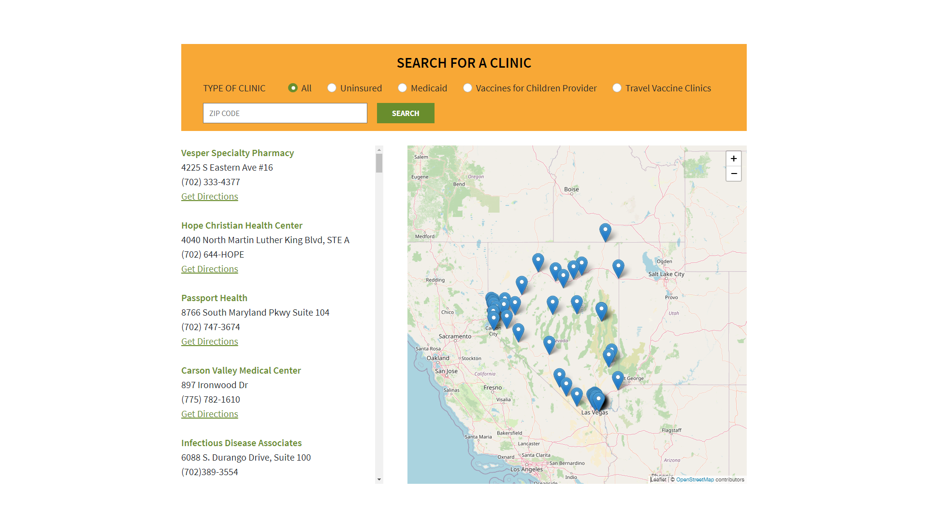
Task: Click the marker over Carson City label
Action: click(x=493, y=319)
